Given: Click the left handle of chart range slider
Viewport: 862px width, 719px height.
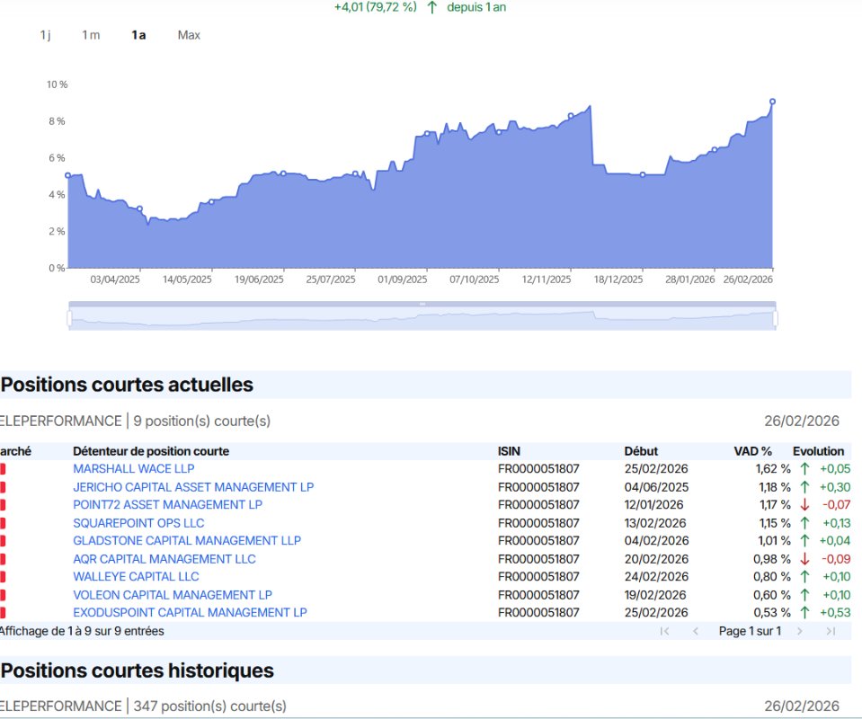Looking at the screenshot, I should pos(69,318).
